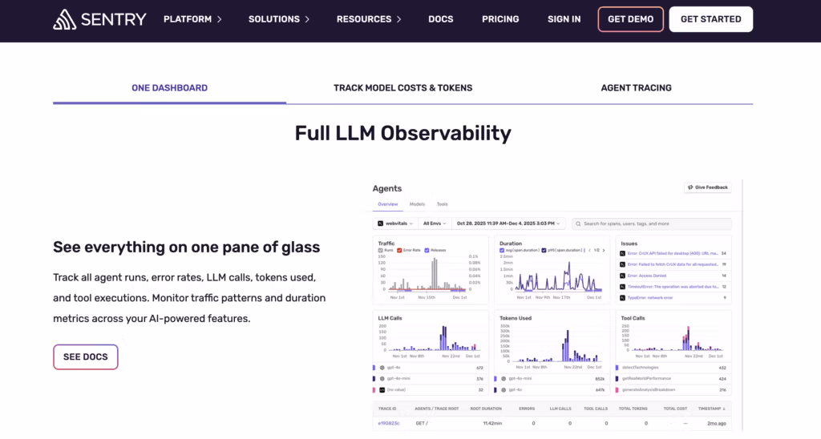Toggle the Runs checkbox in Traffic chart

click(380, 250)
